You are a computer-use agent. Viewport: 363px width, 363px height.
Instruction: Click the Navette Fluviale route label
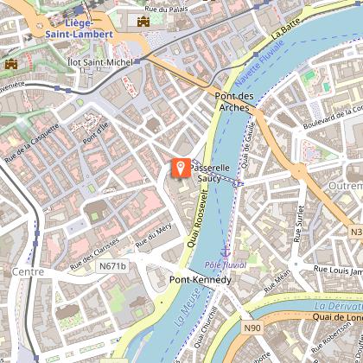tap(259, 63)
